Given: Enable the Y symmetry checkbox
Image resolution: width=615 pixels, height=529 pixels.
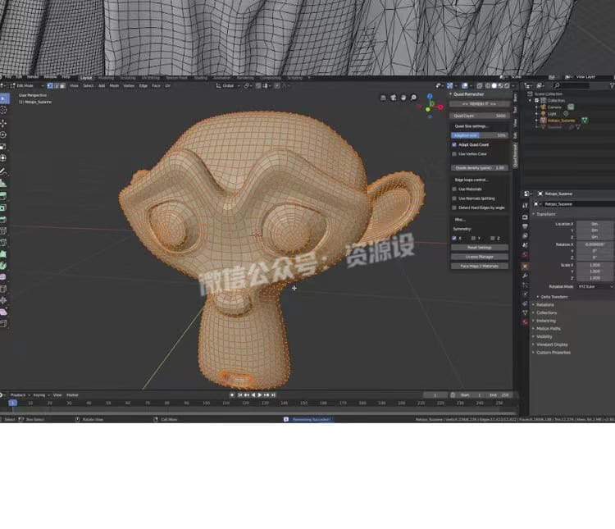Looking at the screenshot, I should (473, 238).
